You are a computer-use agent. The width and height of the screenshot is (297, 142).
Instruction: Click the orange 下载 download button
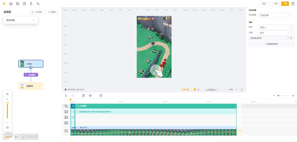pyautogui.click(x=285, y=4)
